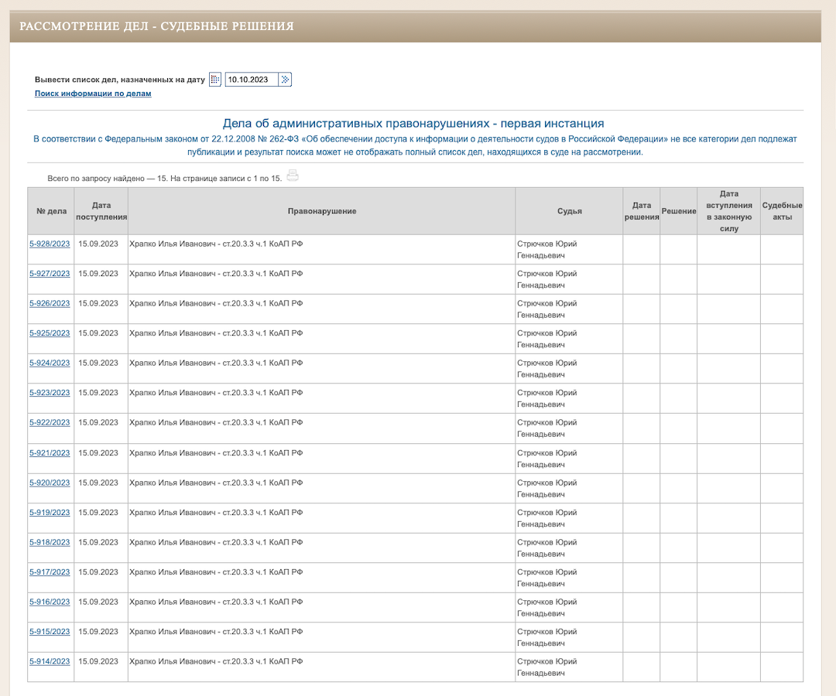
Task: Open case 5-918/2023
Action: (x=50, y=542)
